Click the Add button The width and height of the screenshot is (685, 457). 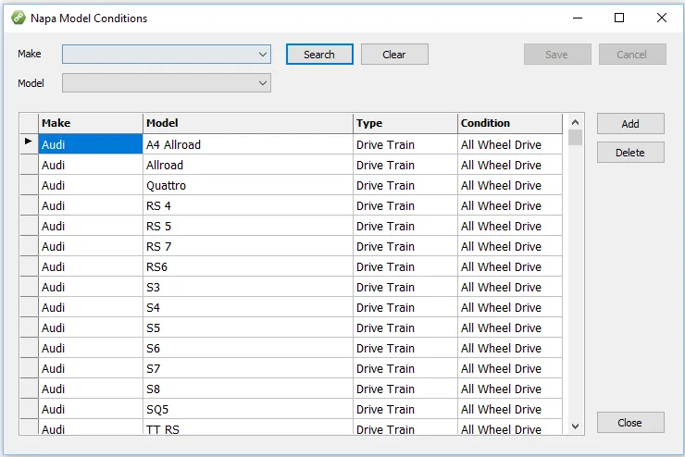tap(629, 124)
